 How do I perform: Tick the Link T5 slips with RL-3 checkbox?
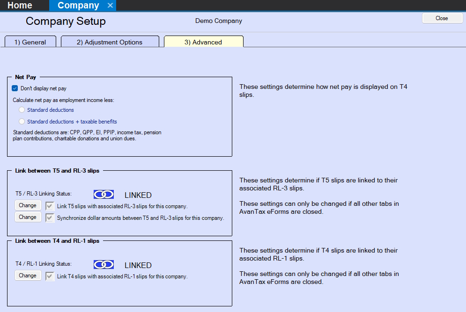coord(50,206)
